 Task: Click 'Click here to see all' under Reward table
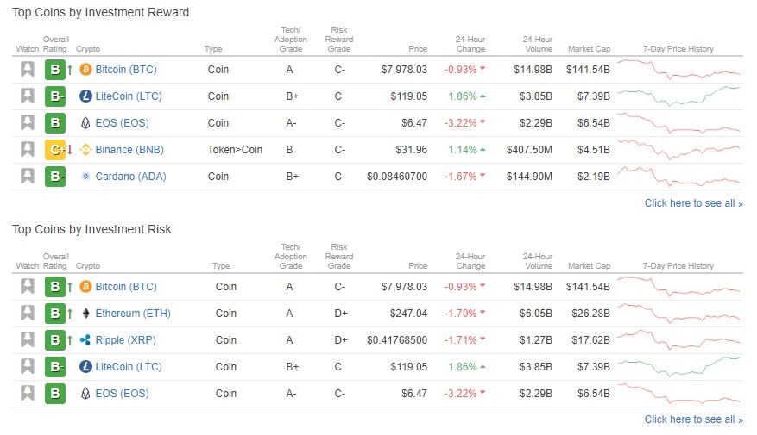click(693, 203)
